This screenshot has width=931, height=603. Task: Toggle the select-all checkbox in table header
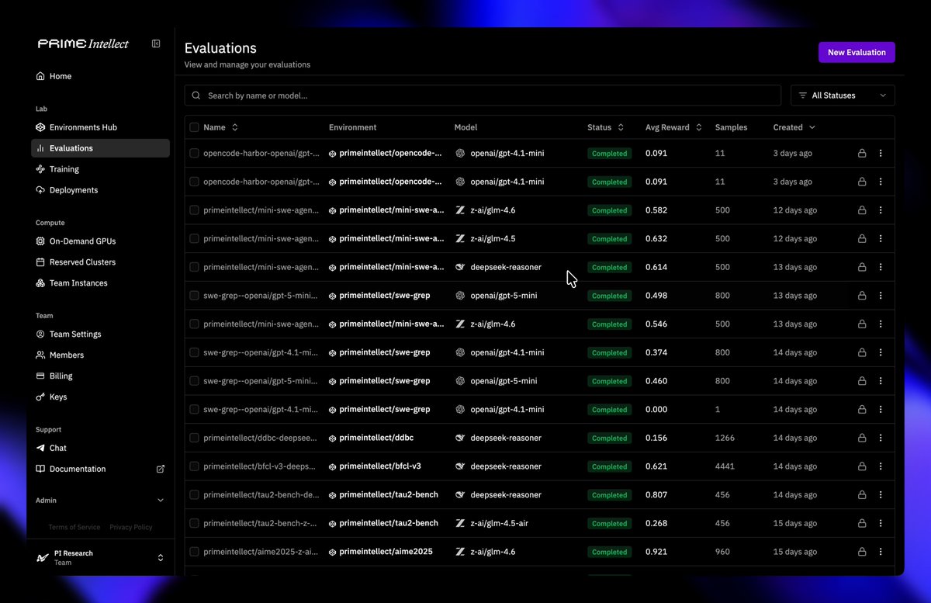click(x=194, y=127)
